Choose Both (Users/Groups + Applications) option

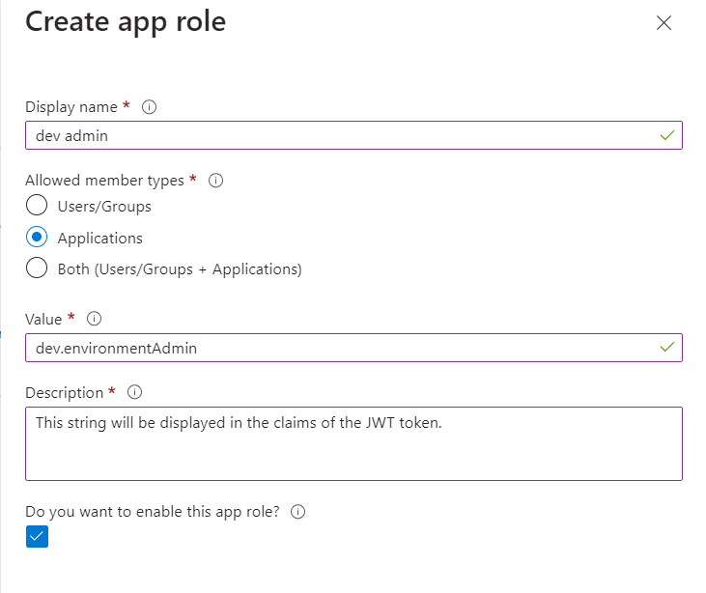pyautogui.click(x=37, y=268)
